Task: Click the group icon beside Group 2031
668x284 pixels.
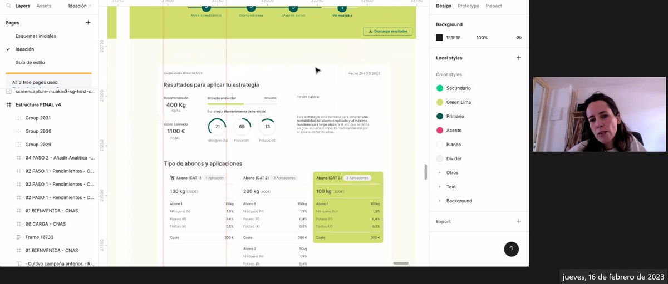Action: tap(18, 118)
